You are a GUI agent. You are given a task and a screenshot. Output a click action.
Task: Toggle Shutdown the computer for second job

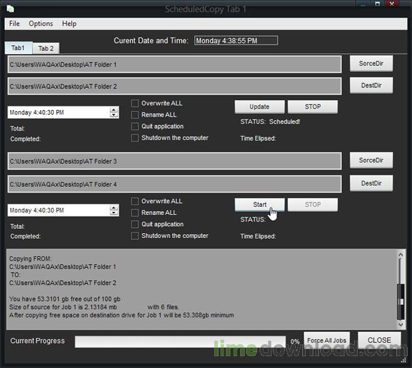pos(135,236)
